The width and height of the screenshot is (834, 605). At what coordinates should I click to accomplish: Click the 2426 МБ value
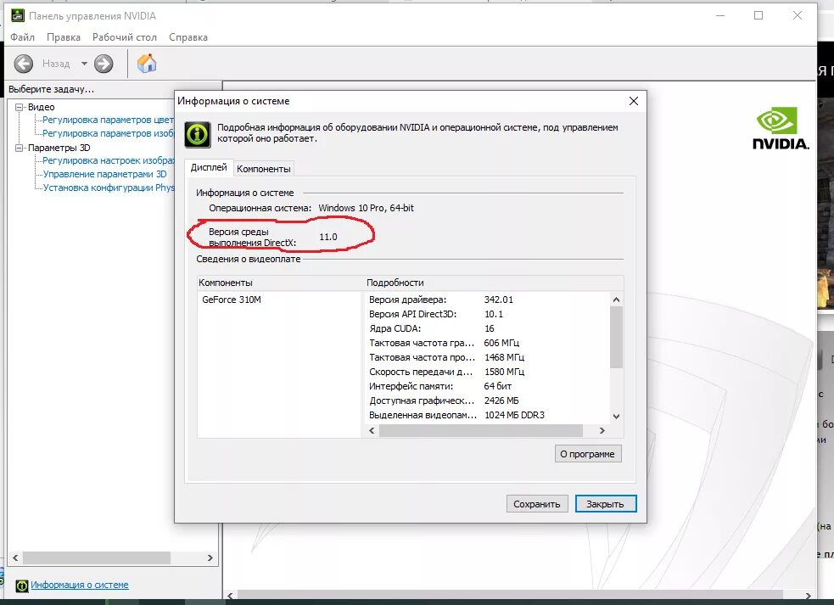coord(501,401)
